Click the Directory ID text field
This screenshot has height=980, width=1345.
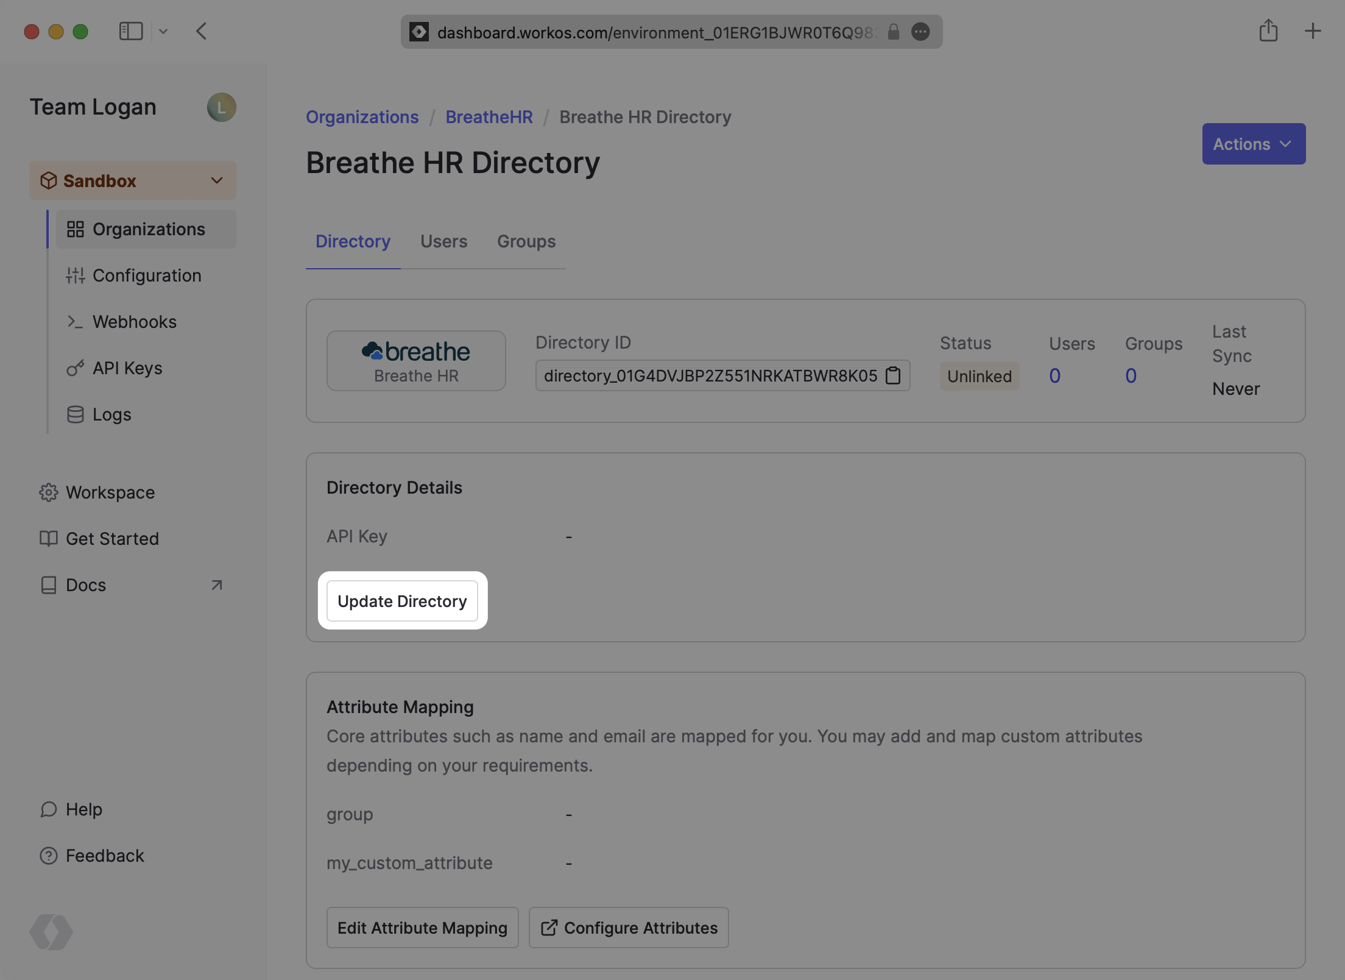coord(710,375)
